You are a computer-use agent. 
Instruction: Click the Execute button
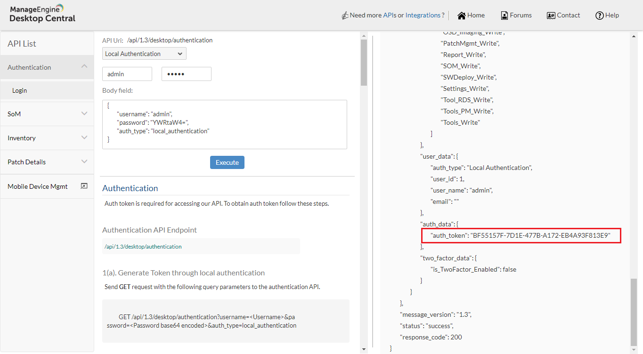click(227, 162)
